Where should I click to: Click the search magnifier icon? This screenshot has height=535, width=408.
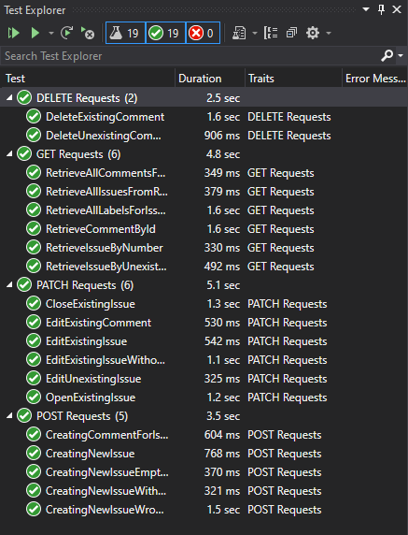387,55
